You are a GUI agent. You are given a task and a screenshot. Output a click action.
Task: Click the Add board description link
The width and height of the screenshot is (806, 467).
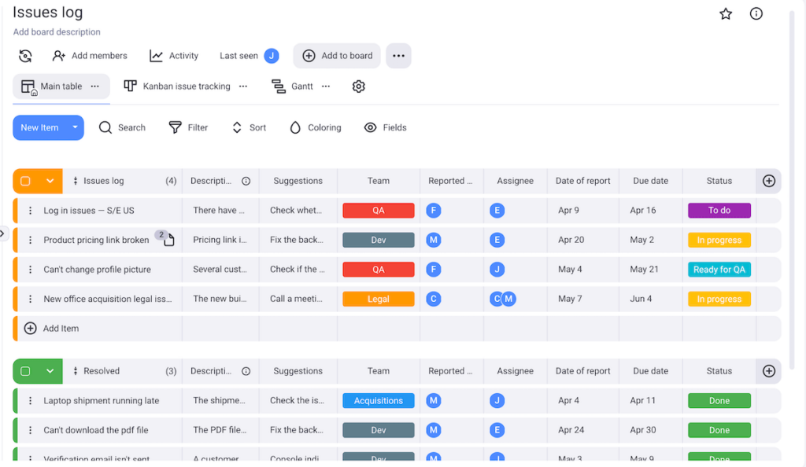56,31
